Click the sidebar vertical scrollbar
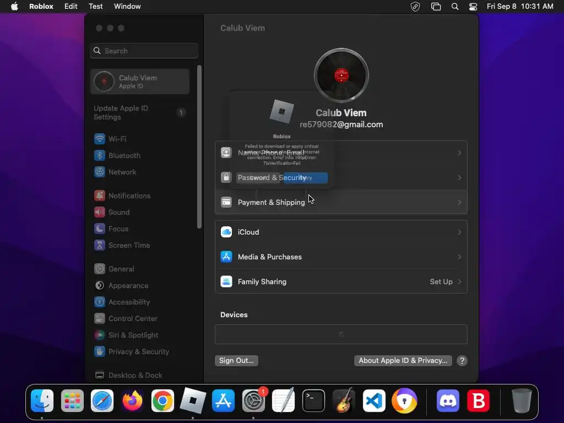The width and height of the screenshot is (564, 423). point(199,147)
